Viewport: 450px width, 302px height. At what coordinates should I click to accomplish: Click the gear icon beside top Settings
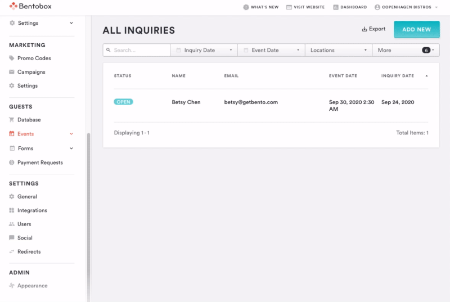(12, 23)
